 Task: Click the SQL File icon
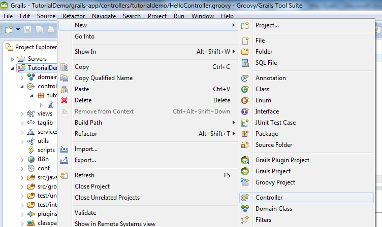pyautogui.click(x=245, y=63)
